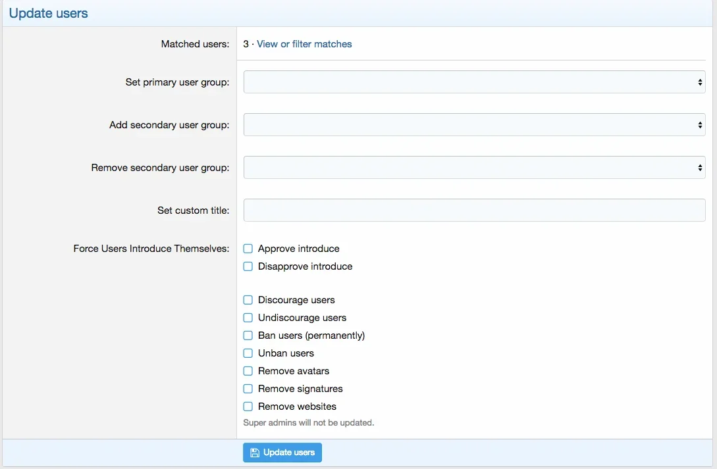
Task: Tick the Disapprove introduce checkbox
Action: coord(248,266)
